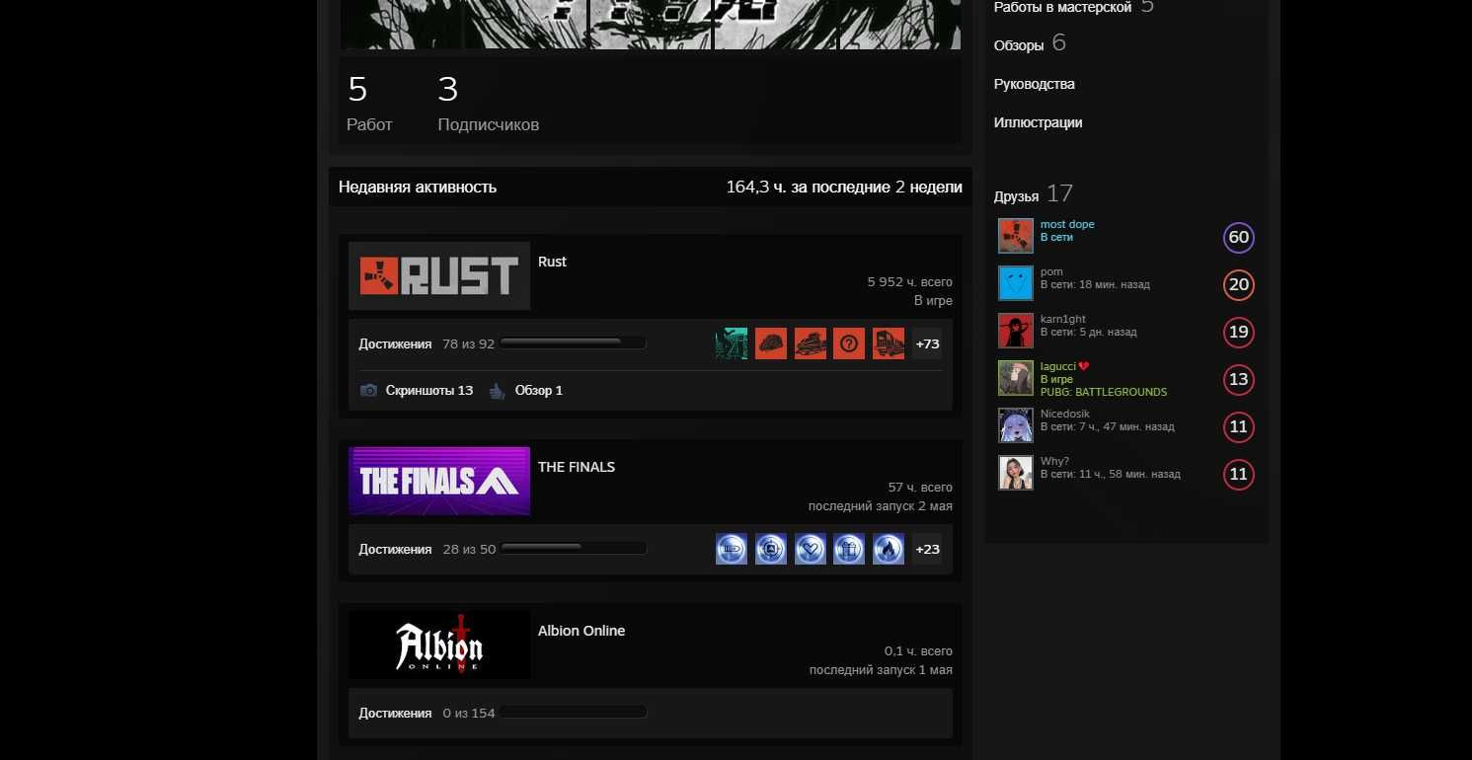Click 57 ч. всего playtime text
The height and width of the screenshot is (760, 1472).
point(920,487)
